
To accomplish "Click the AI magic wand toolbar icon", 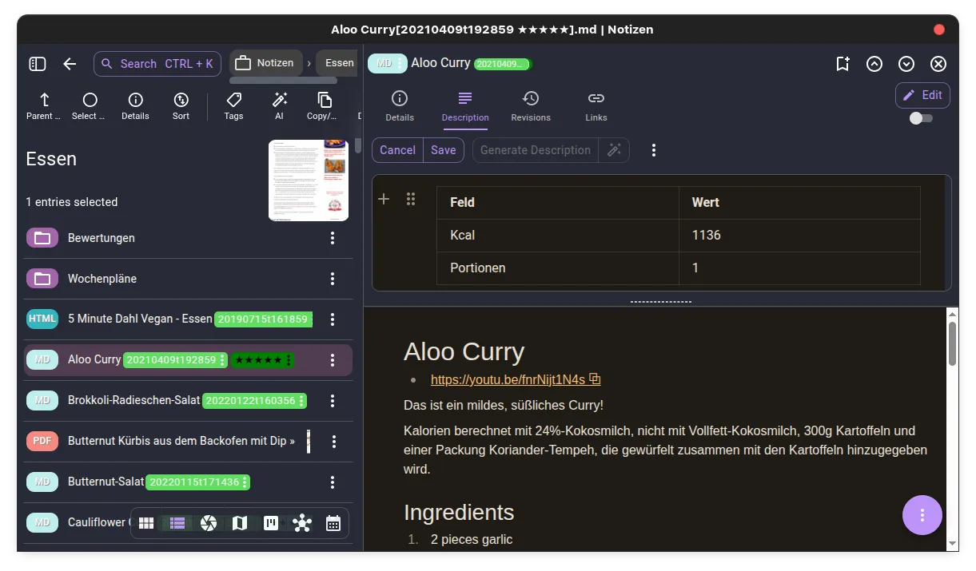I will click(x=279, y=105).
